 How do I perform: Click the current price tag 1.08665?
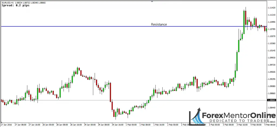click(x=272, y=100)
